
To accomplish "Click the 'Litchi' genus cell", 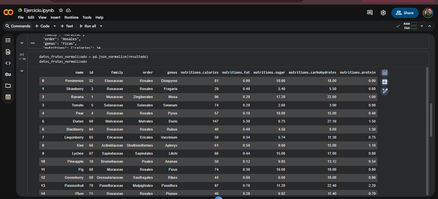I will click(x=173, y=153).
